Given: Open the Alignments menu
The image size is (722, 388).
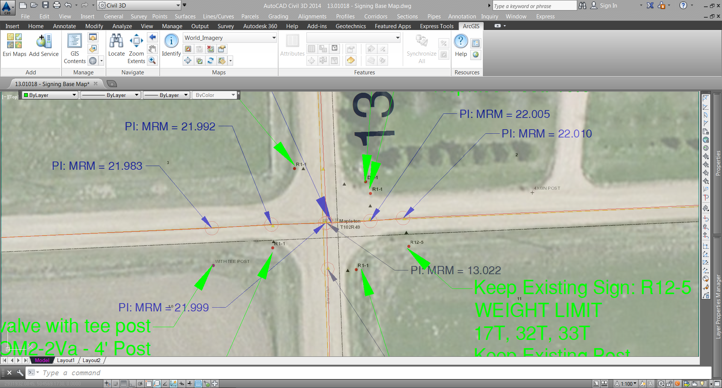Looking at the screenshot, I should coord(312,17).
